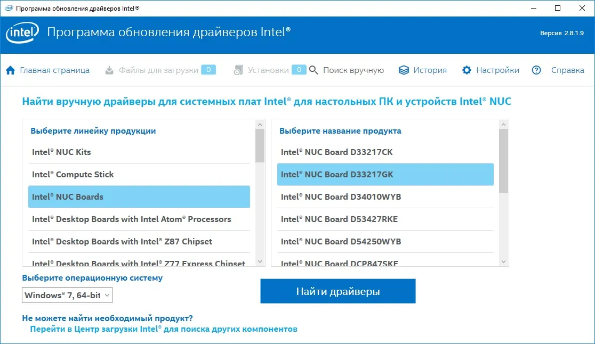Click the product name list scroll-down arrow
This screenshot has width=595, height=344.
(x=503, y=261)
